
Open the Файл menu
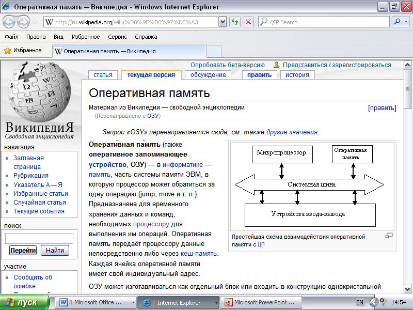click(11, 37)
